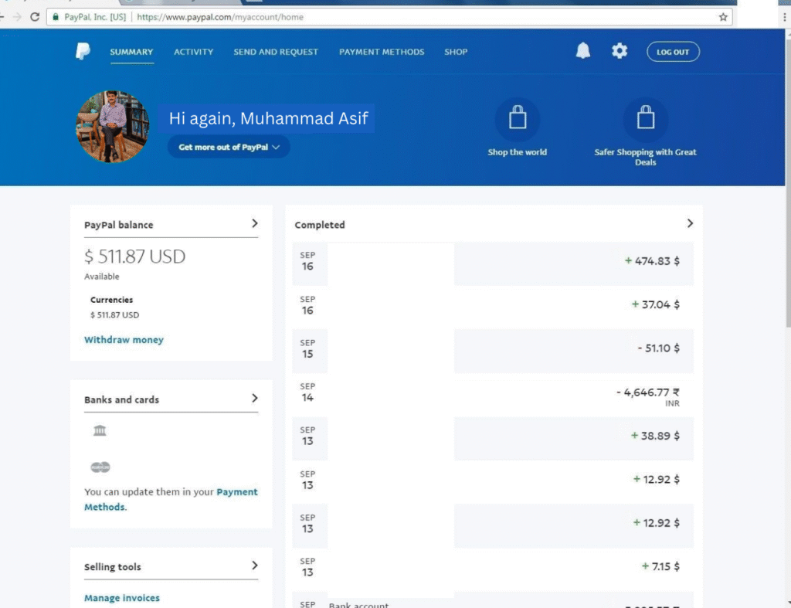Select the Summary tab

[x=131, y=52]
